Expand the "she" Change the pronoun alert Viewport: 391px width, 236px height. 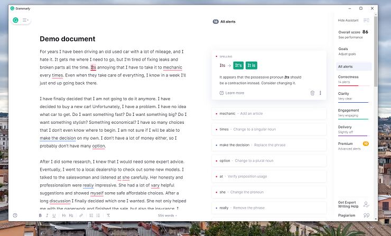coord(269,192)
